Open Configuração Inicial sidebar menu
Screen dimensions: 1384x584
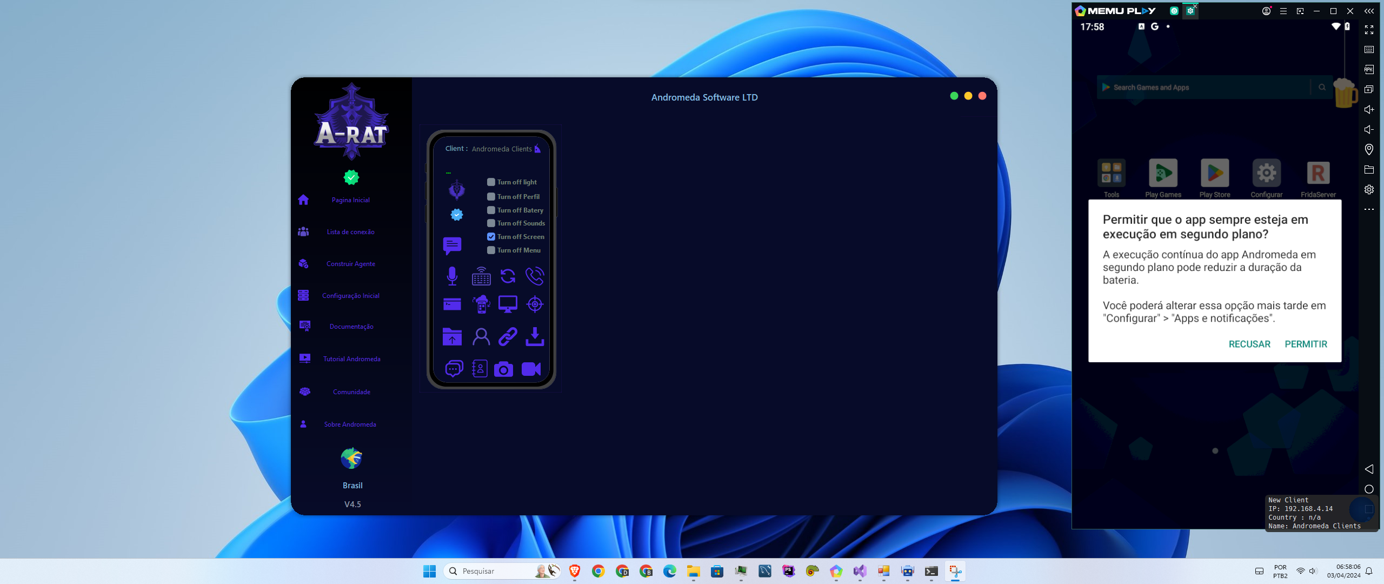(x=350, y=295)
